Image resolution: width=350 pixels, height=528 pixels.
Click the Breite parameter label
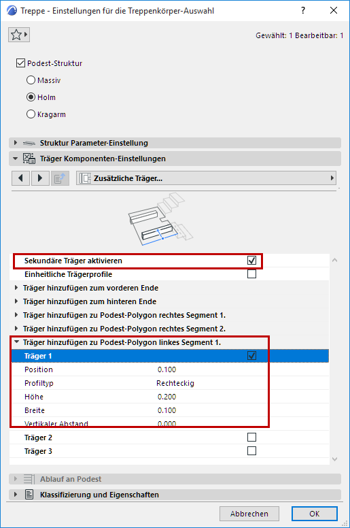(34, 410)
